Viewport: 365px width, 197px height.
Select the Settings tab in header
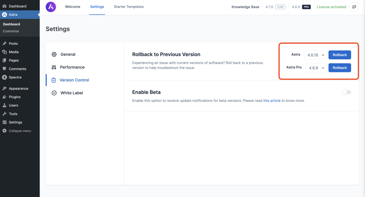pyautogui.click(x=97, y=7)
